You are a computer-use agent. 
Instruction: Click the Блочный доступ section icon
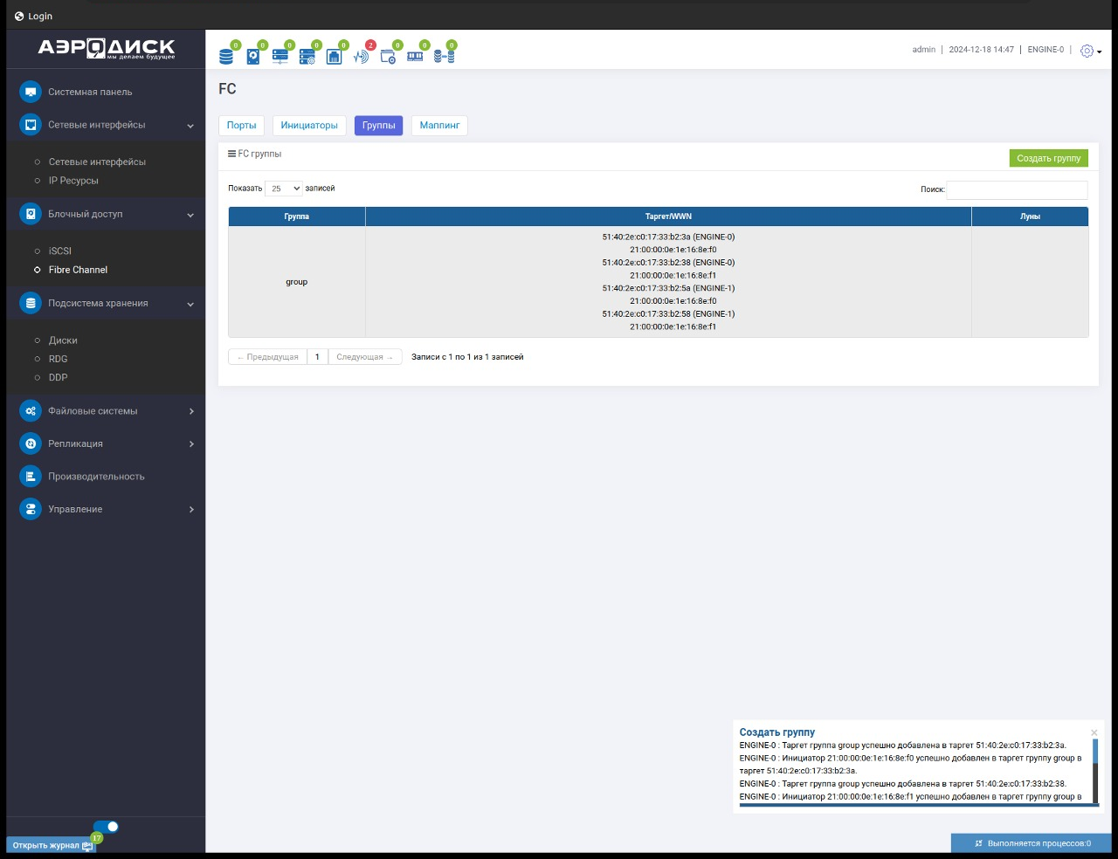(x=31, y=214)
